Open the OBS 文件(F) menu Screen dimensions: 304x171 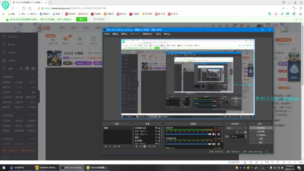107,34
